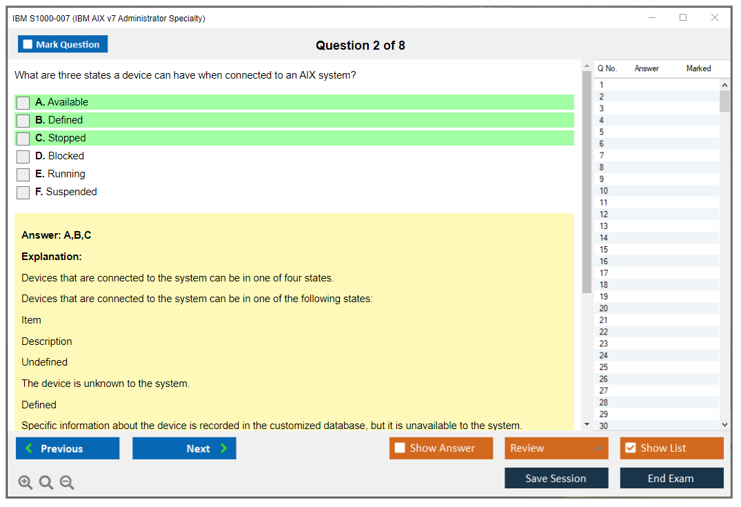Click explanation panel scroll-up arrow
This screenshot has height=507, width=741.
point(587,66)
